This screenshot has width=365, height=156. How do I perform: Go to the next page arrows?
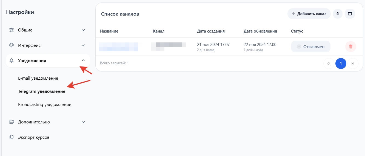pyautogui.click(x=353, y=63)
